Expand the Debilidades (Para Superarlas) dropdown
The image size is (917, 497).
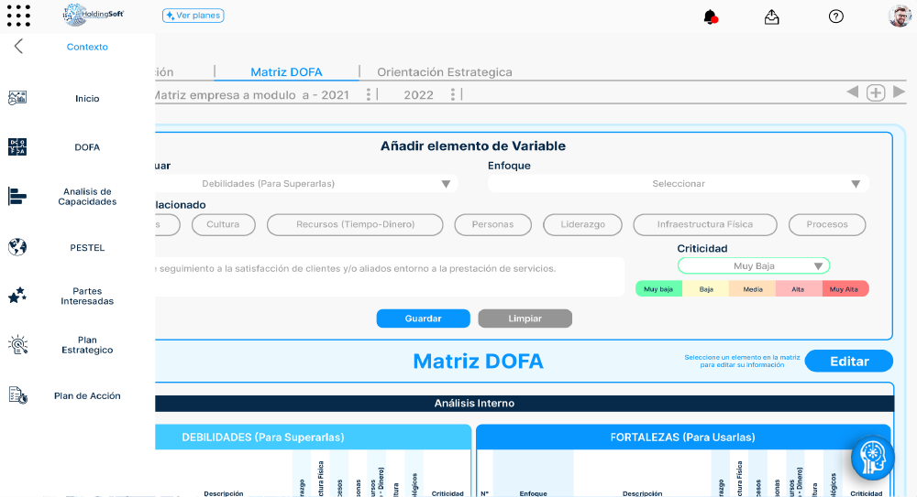[306, 183]
